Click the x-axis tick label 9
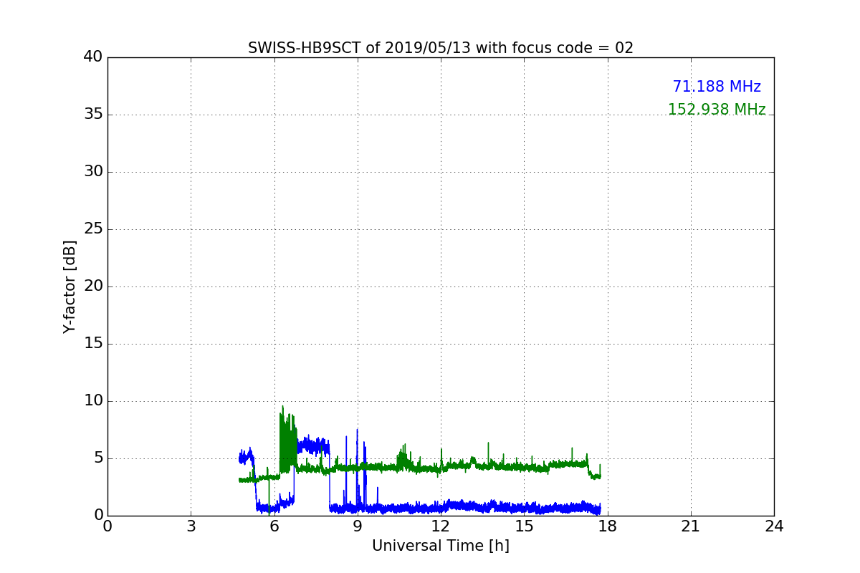This screenshot has height=573, width=860. tap(358, 526)
